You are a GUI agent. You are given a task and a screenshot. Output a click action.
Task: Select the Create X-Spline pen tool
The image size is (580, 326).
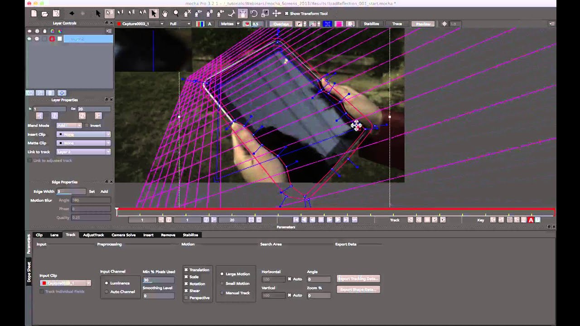(187, 14)
